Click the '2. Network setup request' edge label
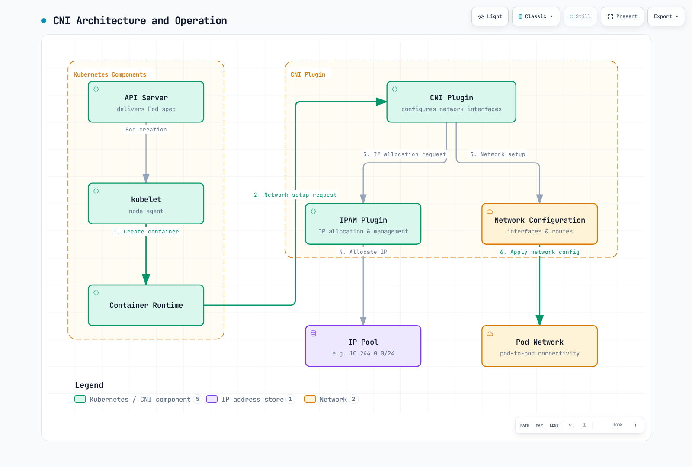Viewport: 692px width, 467px height. click(x=295, y=195)
